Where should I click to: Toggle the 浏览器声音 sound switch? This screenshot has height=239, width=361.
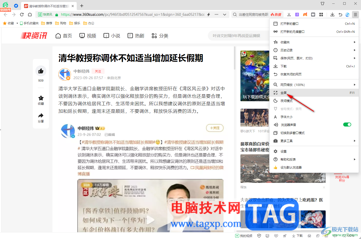pos(347,125)
